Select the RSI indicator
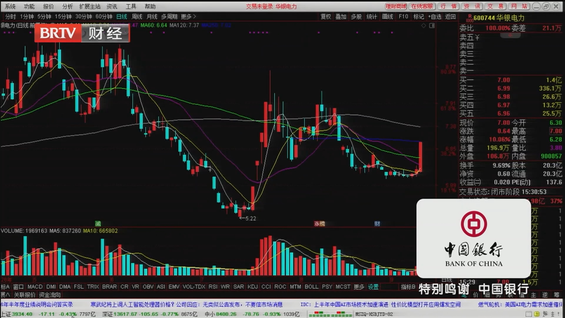The image size is (565, 318). tap(213, 287)
